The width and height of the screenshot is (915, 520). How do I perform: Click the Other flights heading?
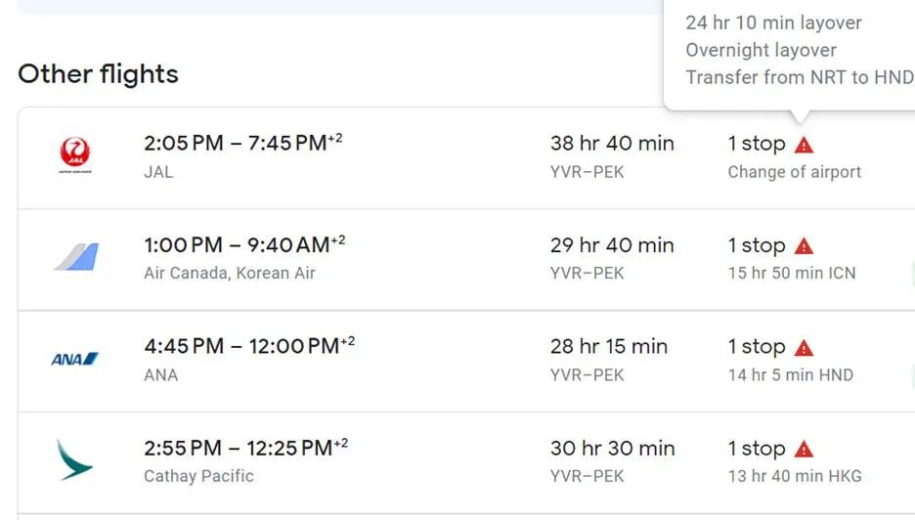98,74
